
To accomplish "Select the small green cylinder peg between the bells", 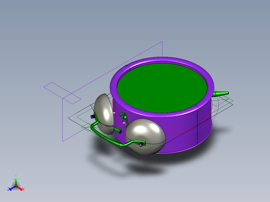I will [118, 130].
